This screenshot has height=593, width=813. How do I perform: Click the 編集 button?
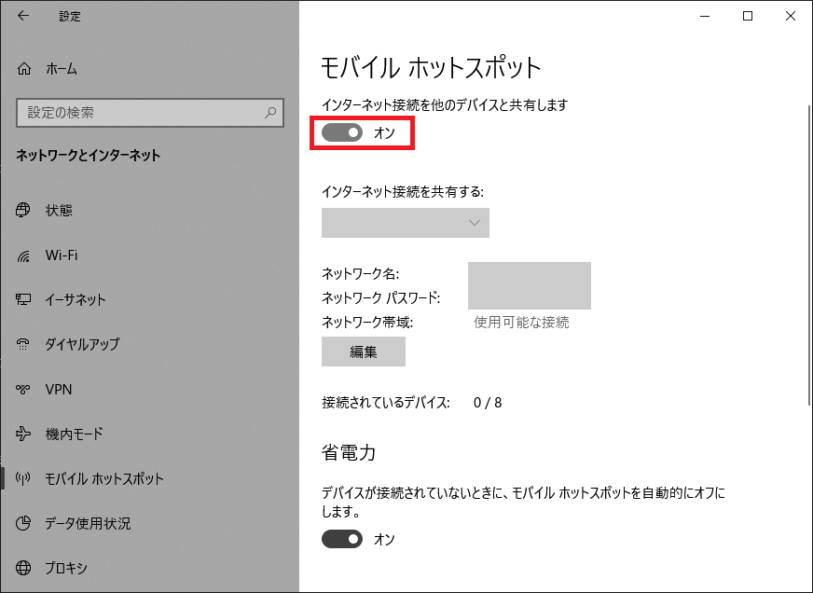[x=364, y=352]
